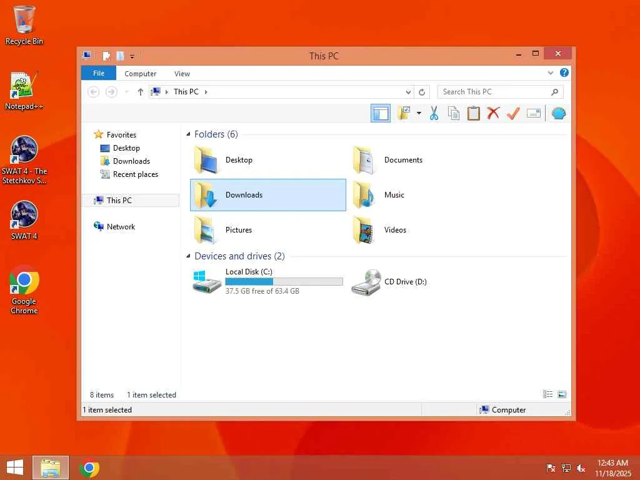The image size is (640, 480).
Task: Click the New folder icon in quick access toolbar
Action: [x=120, y=56]
